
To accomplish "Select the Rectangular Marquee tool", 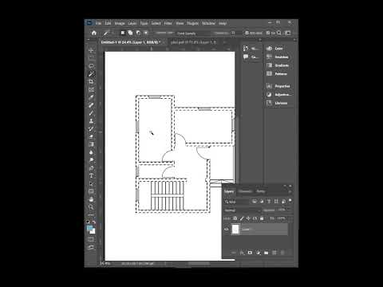I will click(91, 57).
